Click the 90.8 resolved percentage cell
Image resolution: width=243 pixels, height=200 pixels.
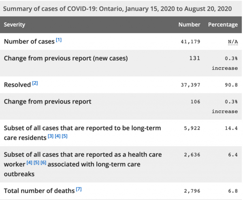coord(231,85)
